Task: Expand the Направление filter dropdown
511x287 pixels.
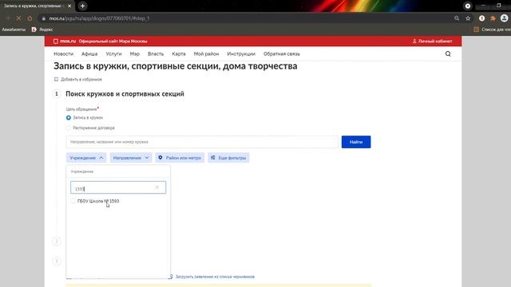Action: click(131, 158)
